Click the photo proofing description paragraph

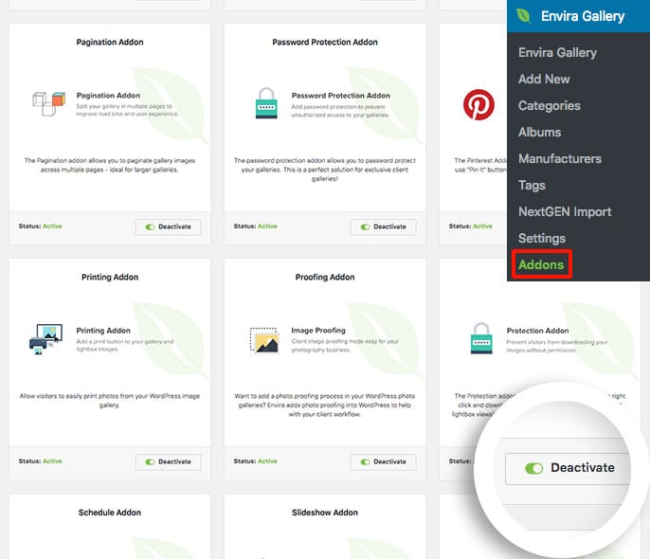coord(325,405)
